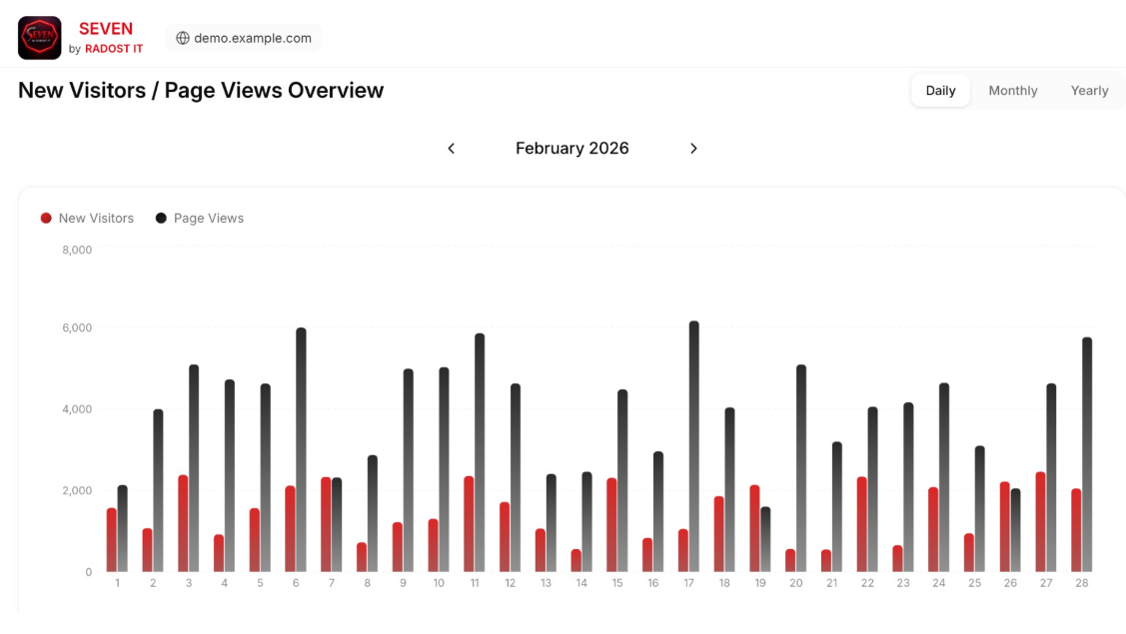1126x634 pixels.
Task: Advance to next month using right chevron
Action: (x=693, y=149)
